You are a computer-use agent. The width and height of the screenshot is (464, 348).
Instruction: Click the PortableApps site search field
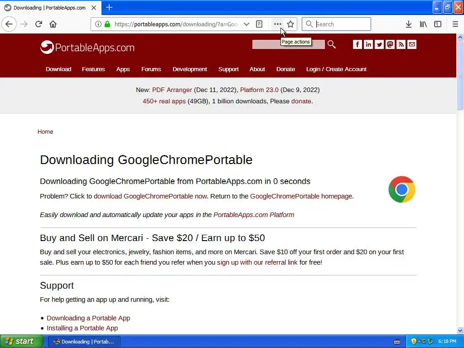click(288, 44)
